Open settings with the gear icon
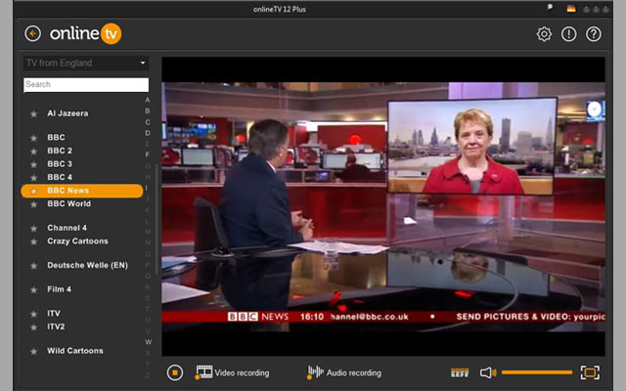This screenshot has height=391, width=626. pos(544,34)
